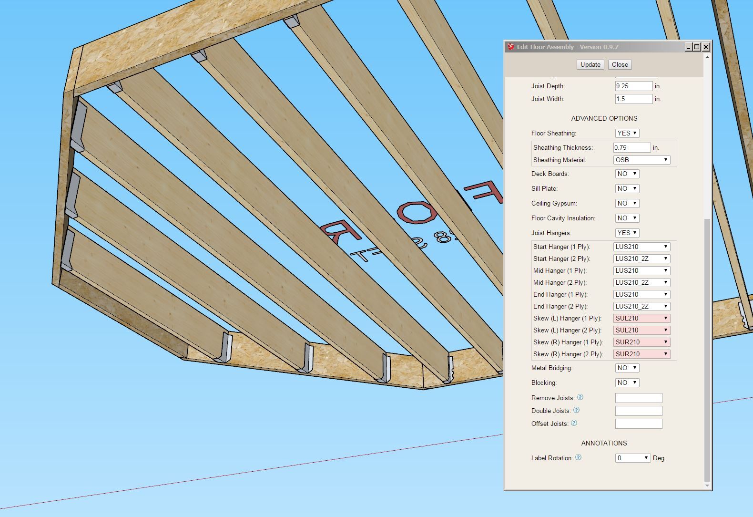753x517 pixels.
Task: Click the dialog scrollbar down arrow
Action: point(707,486)
